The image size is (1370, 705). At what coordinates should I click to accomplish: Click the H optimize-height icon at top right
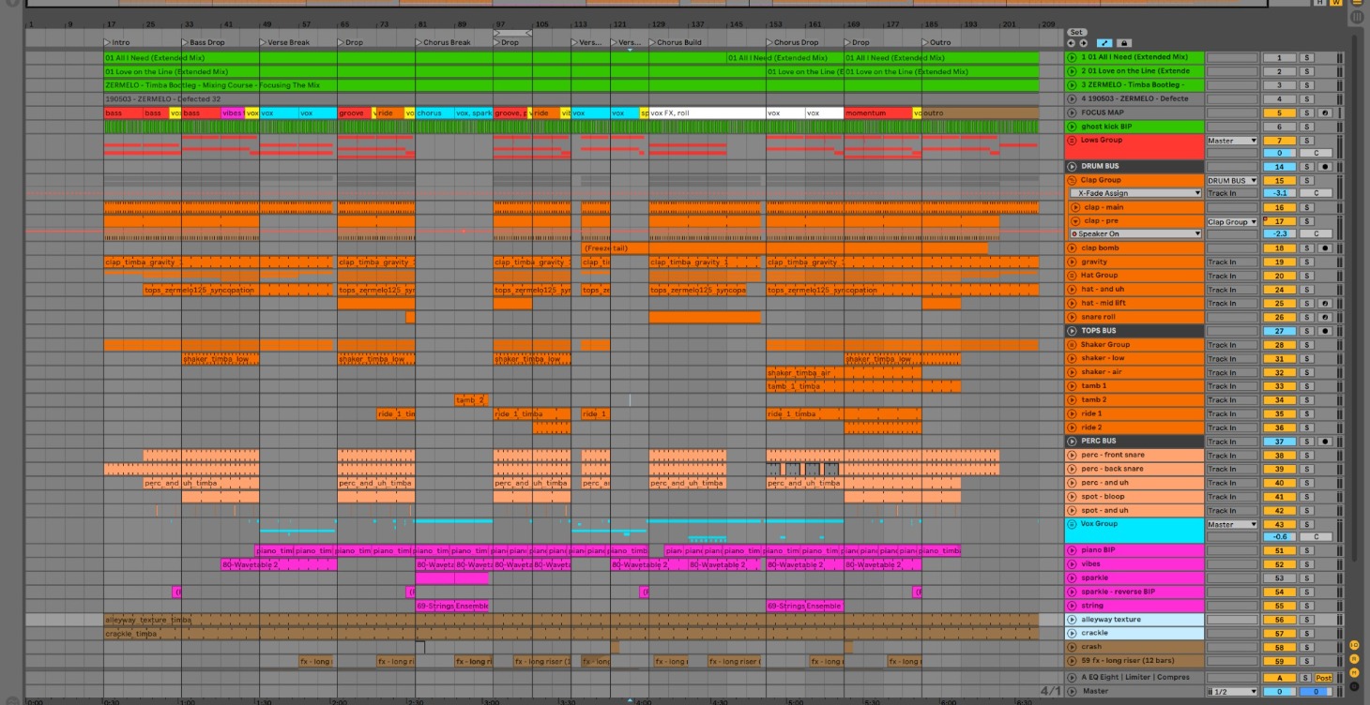click(x=1319, y=3)
